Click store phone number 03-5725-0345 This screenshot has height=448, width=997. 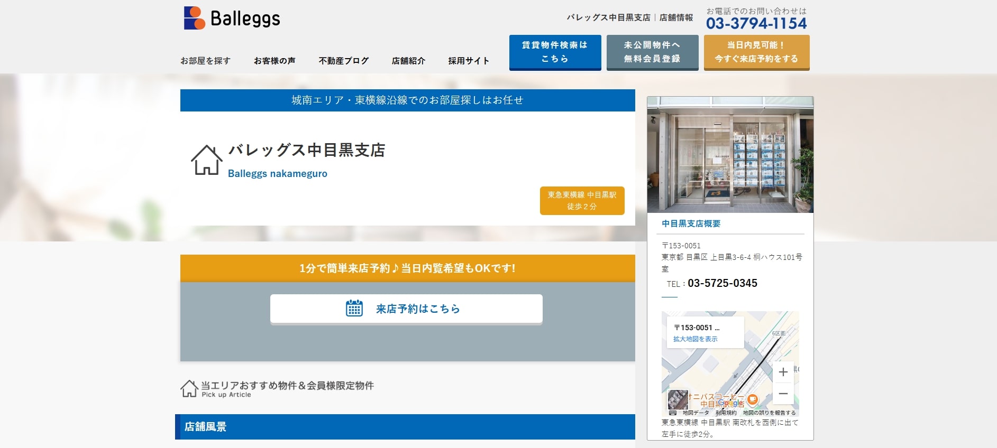(x=722, y=283)
